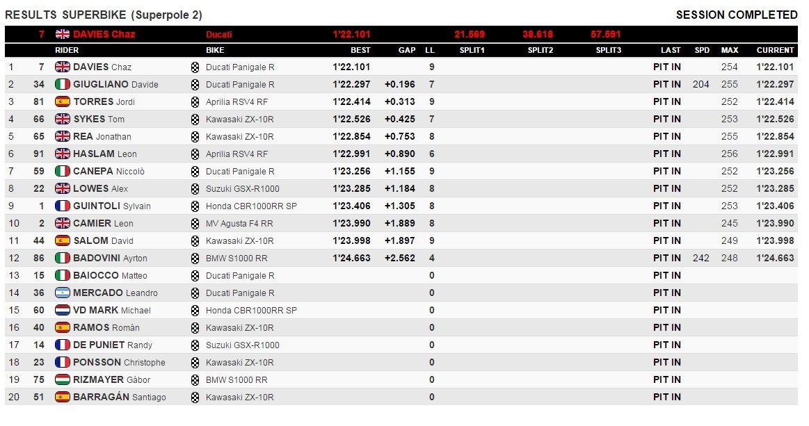Click the CURRENT column header

[775, 50]
